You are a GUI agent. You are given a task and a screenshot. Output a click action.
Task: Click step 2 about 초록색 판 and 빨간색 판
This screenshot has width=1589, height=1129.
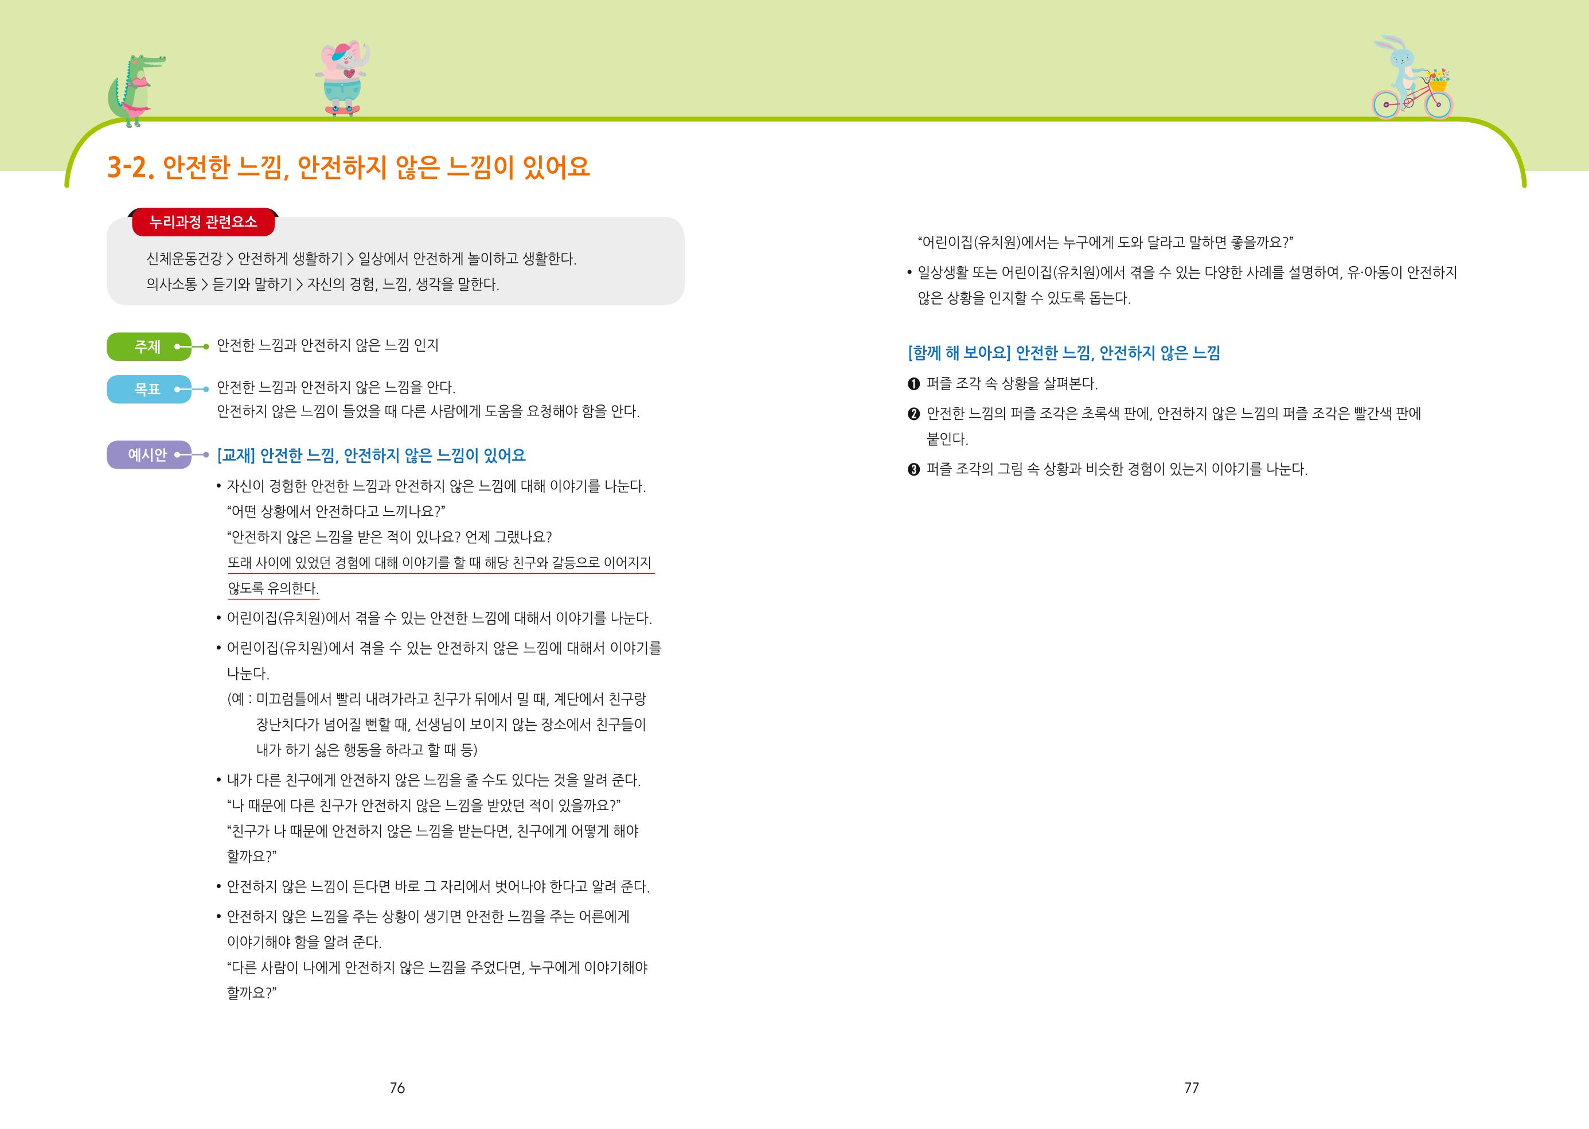pyautogui.click(x=1165, y=414)
